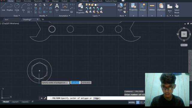Viewport: 192px width, 108px height.
Task: Expand the Draw panel
Action: (17, 16)
